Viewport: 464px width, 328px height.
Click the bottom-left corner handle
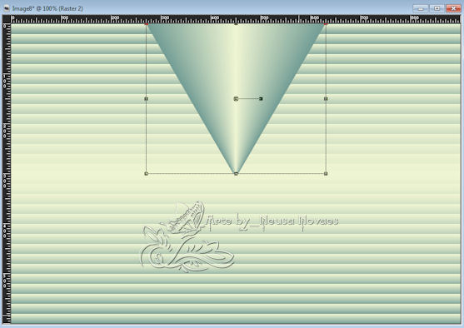pos(146,174)
